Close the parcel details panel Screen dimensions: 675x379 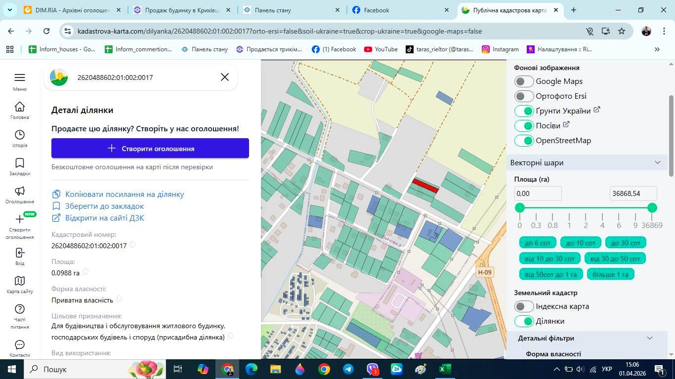(225, 77)
